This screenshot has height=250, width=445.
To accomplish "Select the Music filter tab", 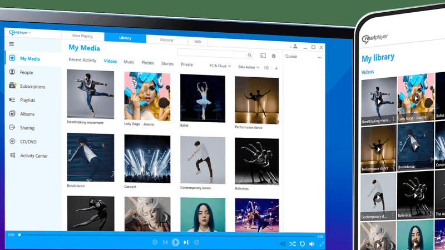I will (x=129, y=62).
